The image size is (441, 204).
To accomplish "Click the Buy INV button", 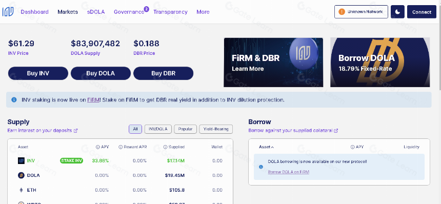I will pos(38,73).
